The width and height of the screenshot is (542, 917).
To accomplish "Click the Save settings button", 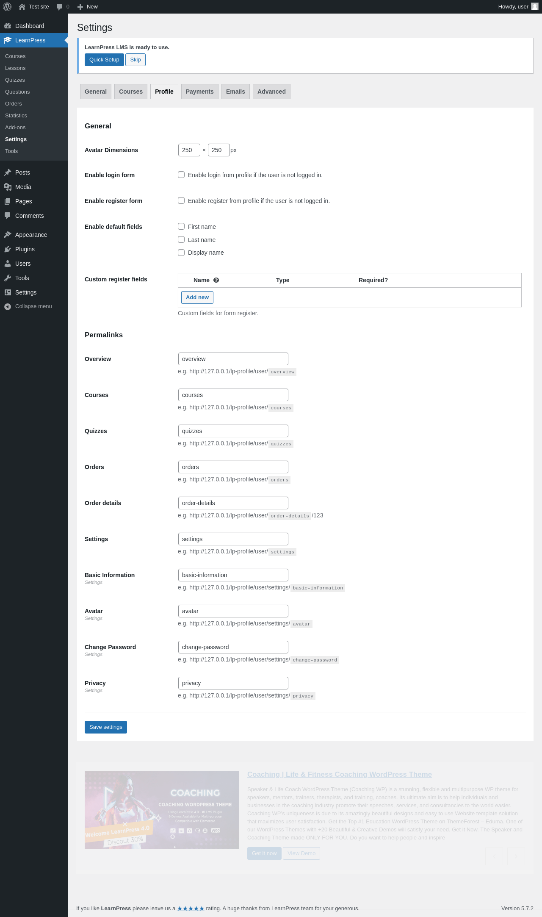I will [106, 727].
